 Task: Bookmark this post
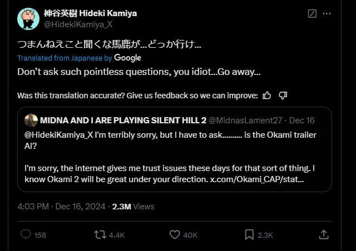(x=250, y=235)
